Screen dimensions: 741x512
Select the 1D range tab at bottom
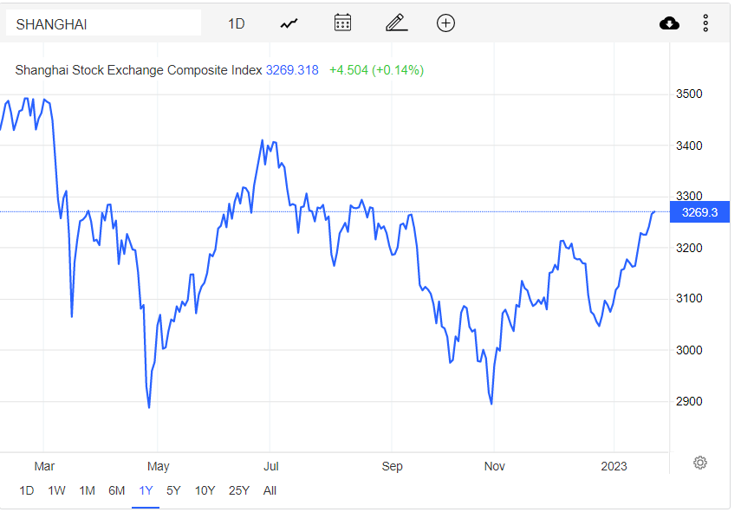(x=27, y=490)
